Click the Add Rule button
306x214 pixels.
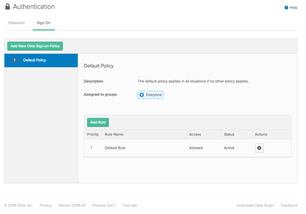(98, 122)
